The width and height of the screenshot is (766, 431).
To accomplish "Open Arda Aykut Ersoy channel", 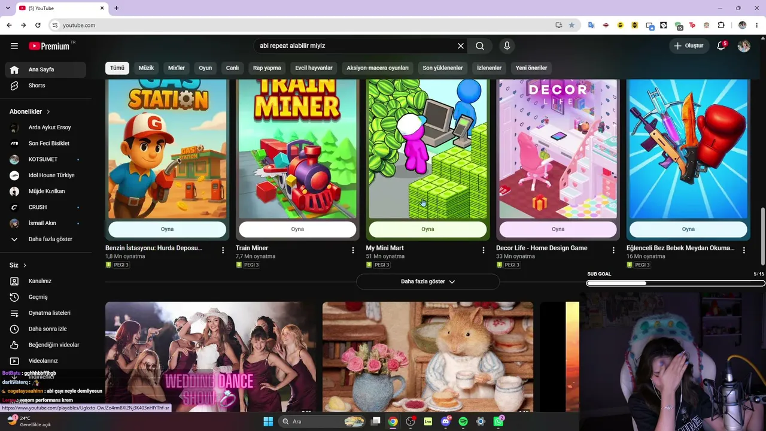I will 45,128.
